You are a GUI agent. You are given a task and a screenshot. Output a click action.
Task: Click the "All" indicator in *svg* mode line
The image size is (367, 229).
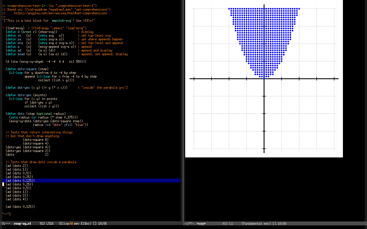pos(225,224)
